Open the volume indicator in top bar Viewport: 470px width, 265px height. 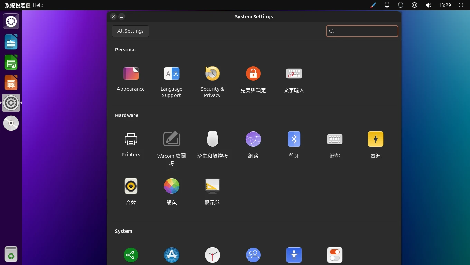tap(429, 5)
